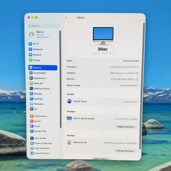This screenshot has height=171, width=171.
Task: Open Energy settings
Action: [35, 60]
